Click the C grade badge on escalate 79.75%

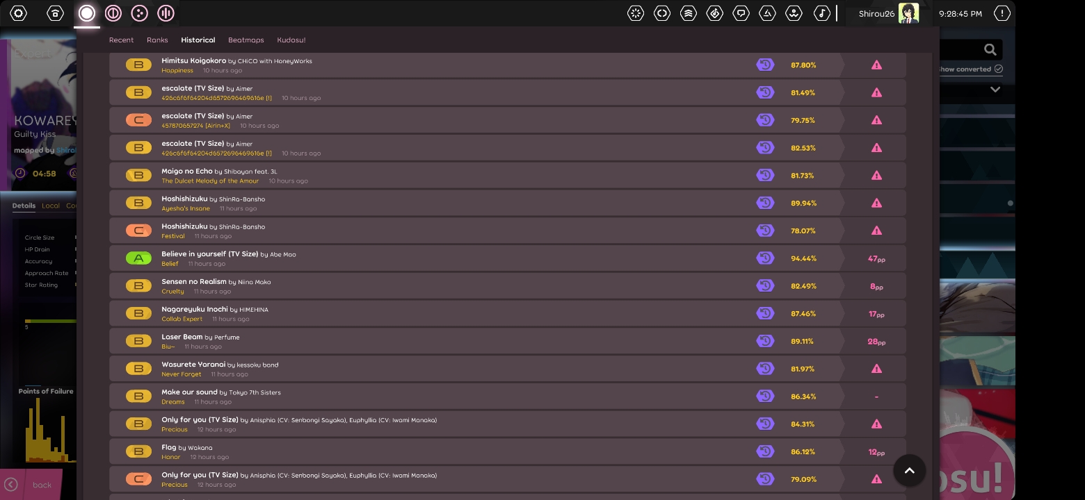pyautogui.click(x=138, y=120)
